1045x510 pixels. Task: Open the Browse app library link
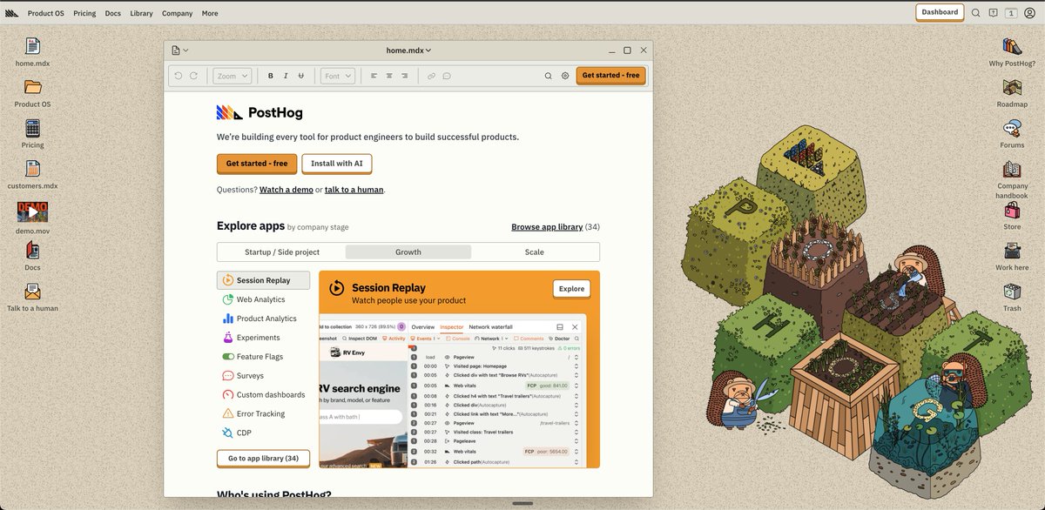pos(547,227)
